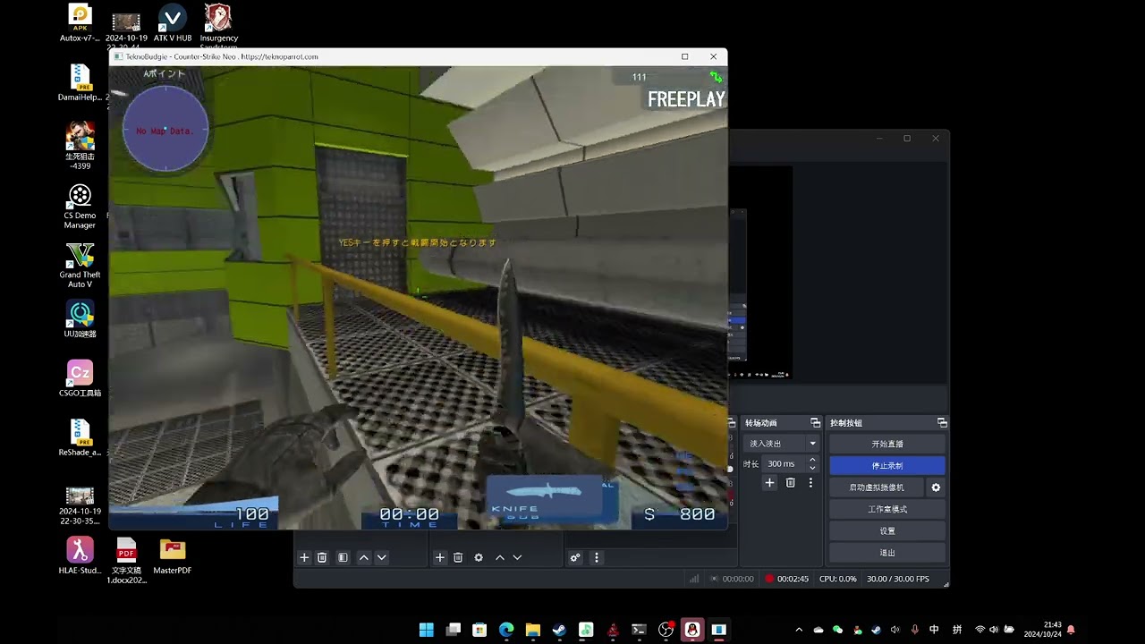Click CPU: 0.0% status bar text
The image size is (1145, 644).
[838, 579]
